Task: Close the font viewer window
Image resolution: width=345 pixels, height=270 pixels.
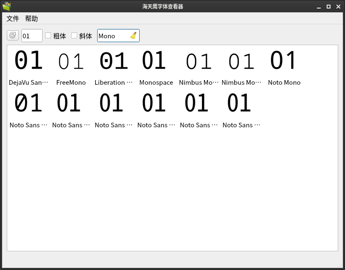Action: click(339, 7)
